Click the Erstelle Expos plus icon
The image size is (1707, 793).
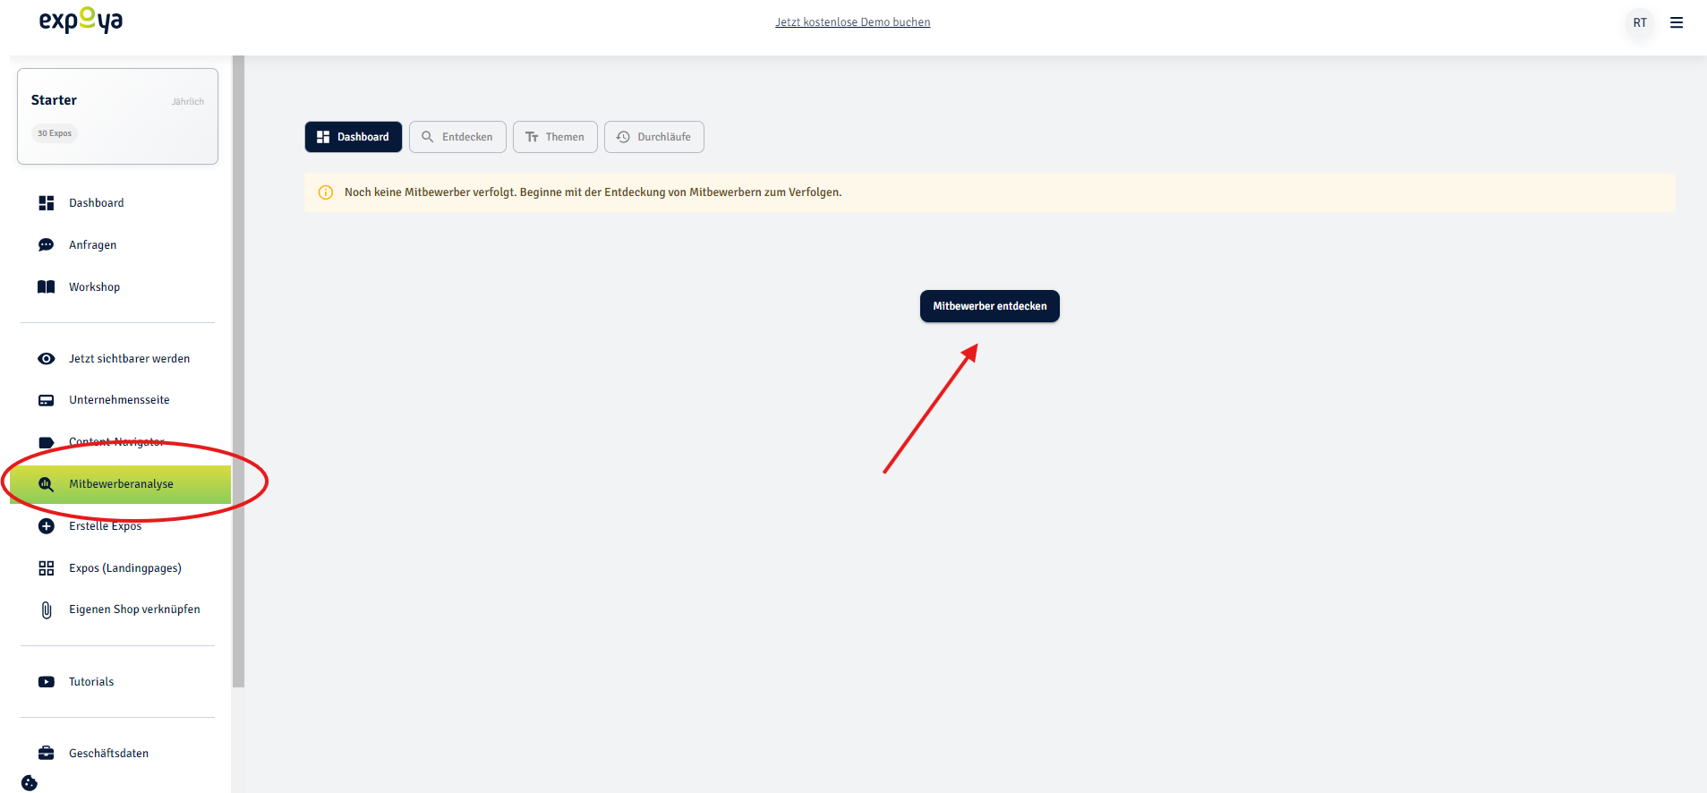point(47,526)
